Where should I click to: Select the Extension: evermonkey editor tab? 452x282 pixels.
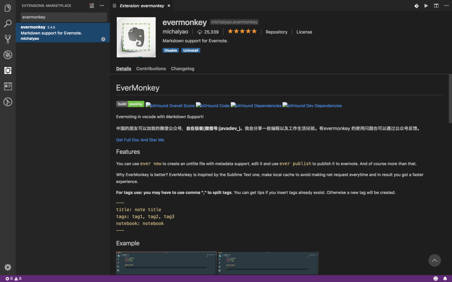[x=142, y=6]
